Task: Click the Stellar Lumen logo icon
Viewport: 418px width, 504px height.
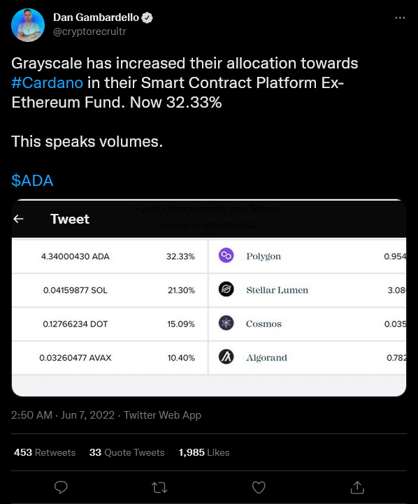Action: tap(226, 289)
